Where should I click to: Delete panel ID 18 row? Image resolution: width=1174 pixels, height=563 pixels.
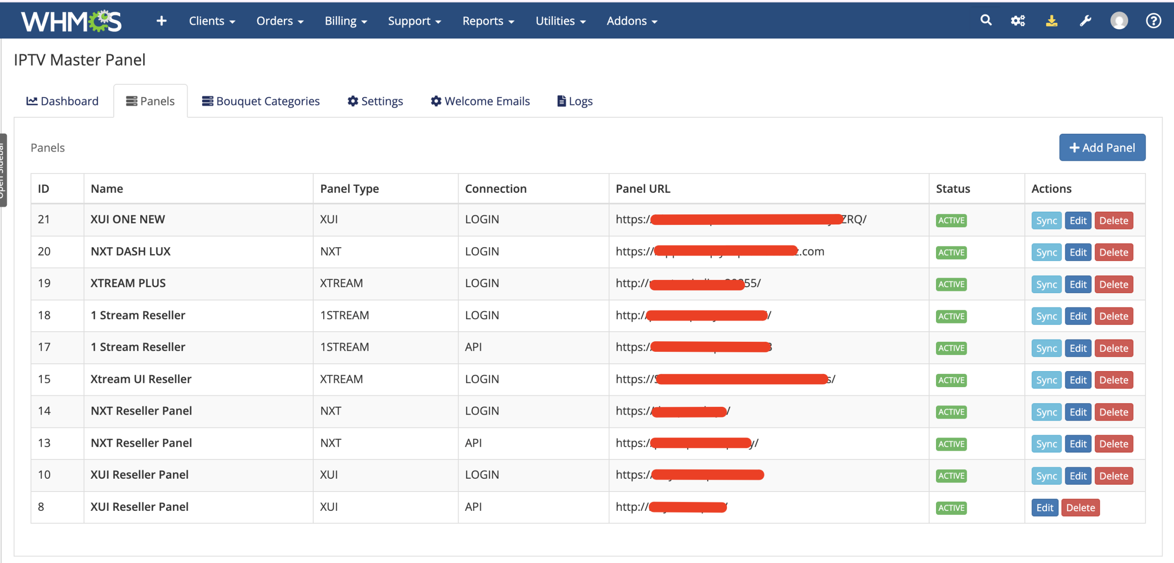pos(1113,316)
